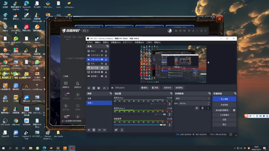269x151 pixels.
Task: Open options menu for the first 麦克风/Aux channel
Action: (x=170, y=104)
